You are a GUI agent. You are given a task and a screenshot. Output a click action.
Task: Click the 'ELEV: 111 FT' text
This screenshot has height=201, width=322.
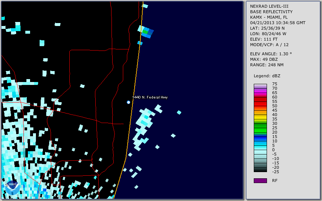point(264,39)
